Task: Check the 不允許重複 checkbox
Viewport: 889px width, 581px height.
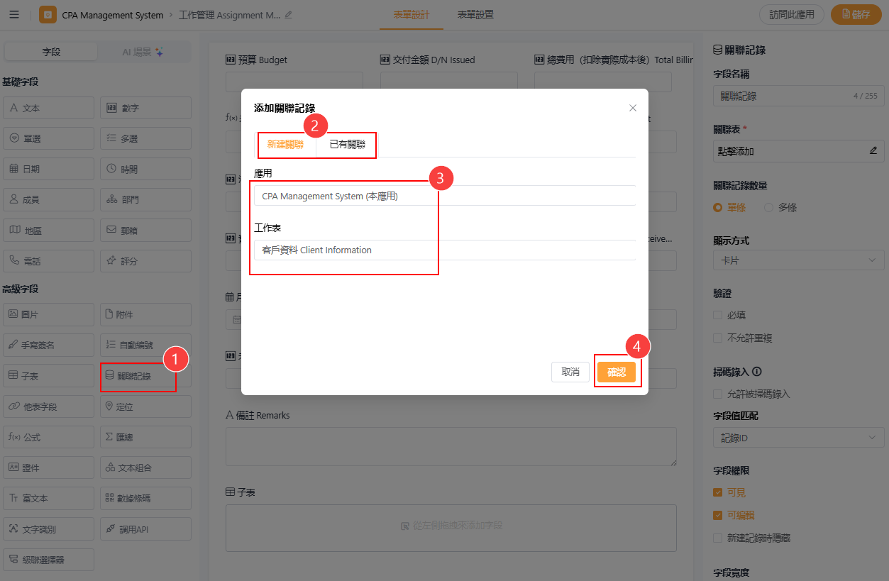Action: (x=718, y=338)
